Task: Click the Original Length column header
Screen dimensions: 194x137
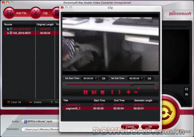Action: coord(45,24)
